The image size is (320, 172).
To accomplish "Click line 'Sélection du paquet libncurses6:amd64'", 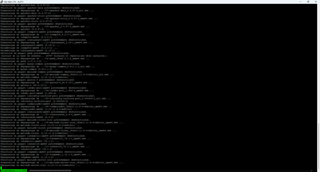I will click(44, 112).
